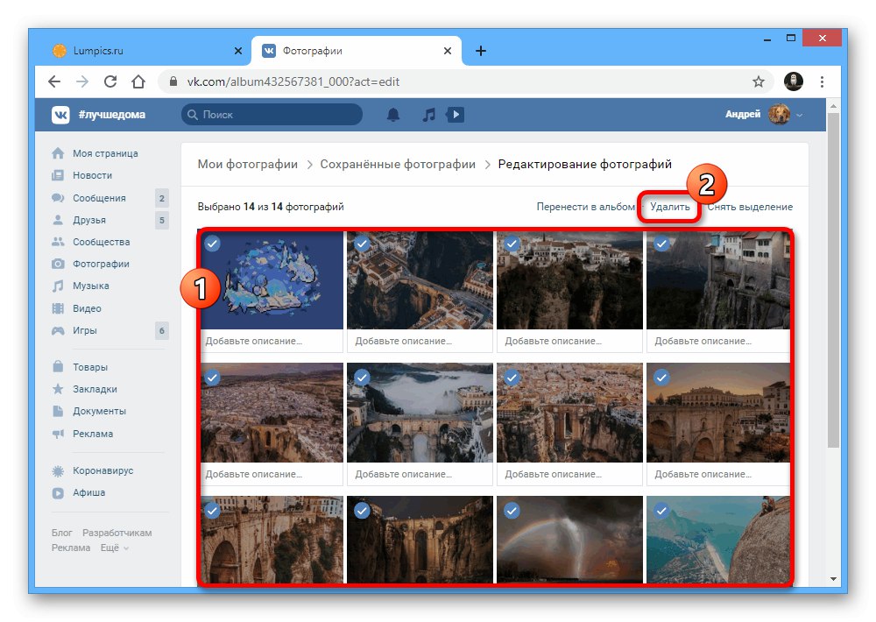Image resolution: width=876 pixels, height=622 pixels.
Task: Uncheck the cliffside buildings photo in first row
Action: tap(661, 244)
